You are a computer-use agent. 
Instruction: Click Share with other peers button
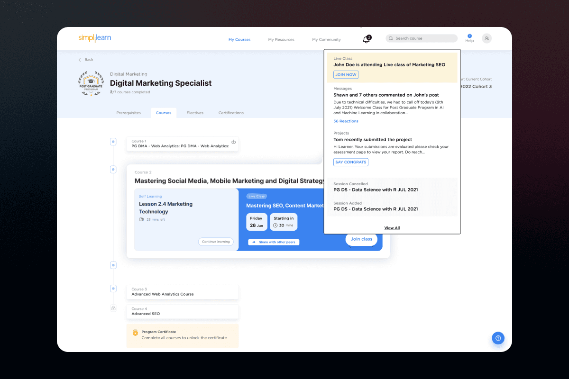[x=274, y=242]
